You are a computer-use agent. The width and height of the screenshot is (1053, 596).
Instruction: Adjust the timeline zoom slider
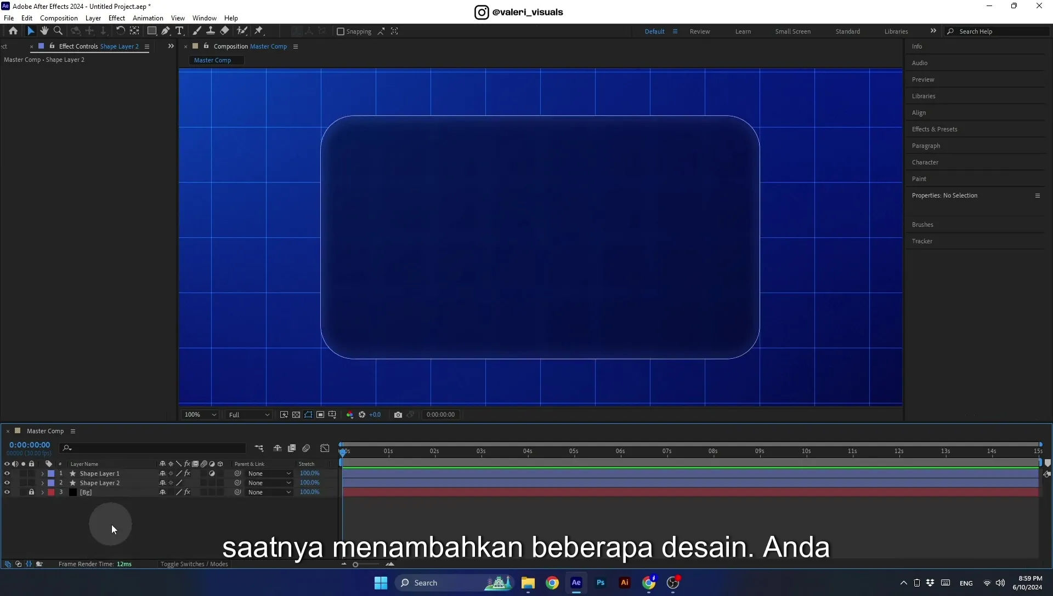click(355, 564)
